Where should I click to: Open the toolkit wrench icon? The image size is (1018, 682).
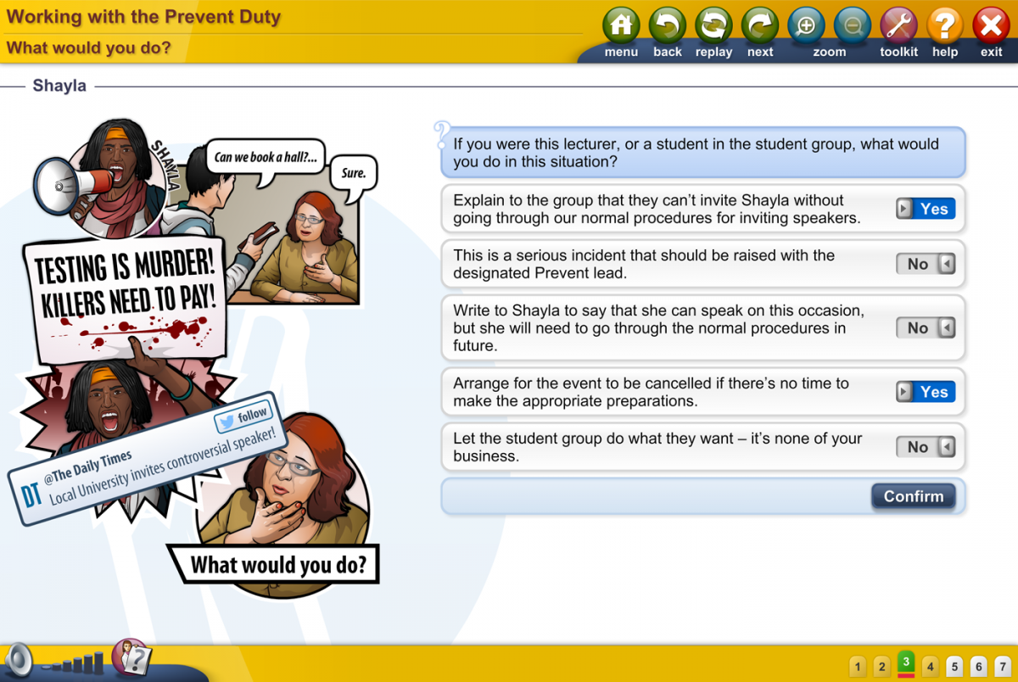898,27
